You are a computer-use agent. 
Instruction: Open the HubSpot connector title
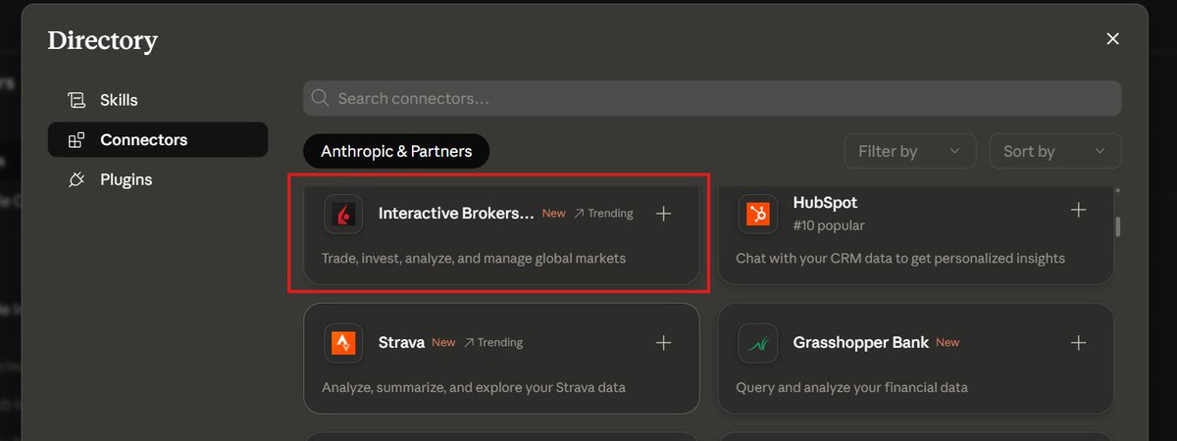825,203
